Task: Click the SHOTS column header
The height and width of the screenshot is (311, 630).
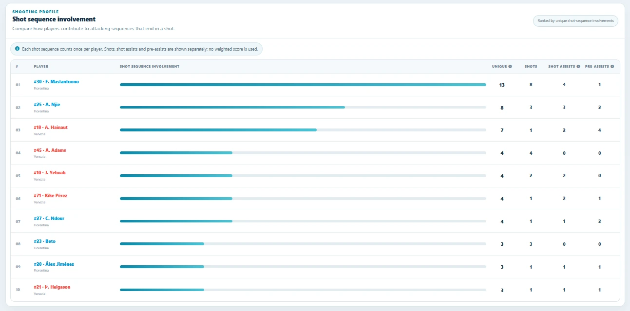Action: (531, 66)
